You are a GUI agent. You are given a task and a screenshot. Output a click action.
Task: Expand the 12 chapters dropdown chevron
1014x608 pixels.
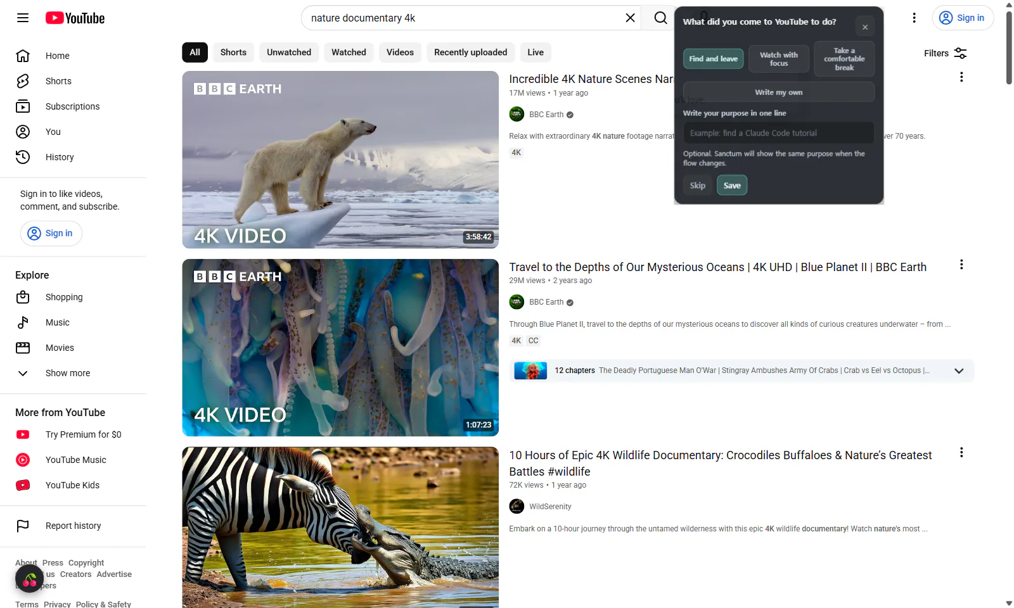pos(959,371)
